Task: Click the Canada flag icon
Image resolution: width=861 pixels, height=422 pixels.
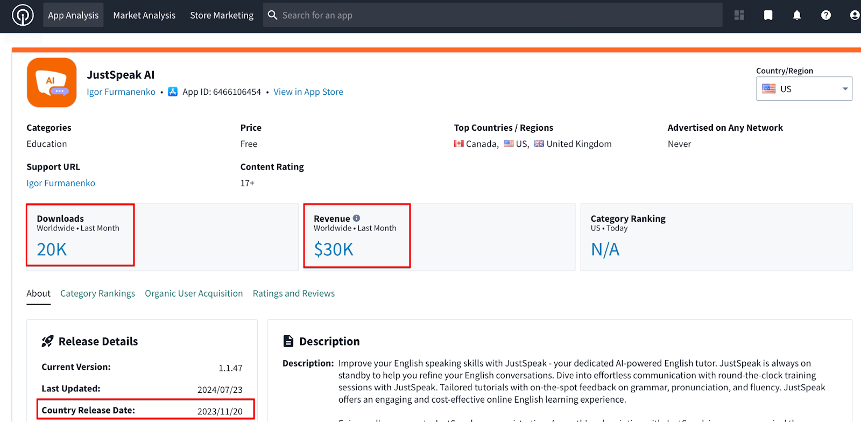Action: (458, 144)
